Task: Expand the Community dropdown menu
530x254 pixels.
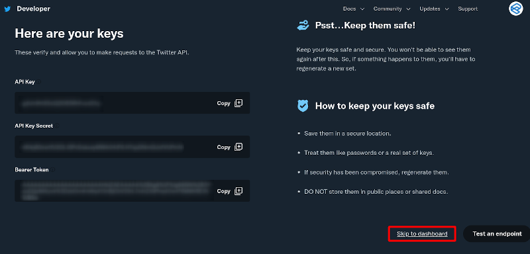Action: pyautogui.click(x=392, y=9)
